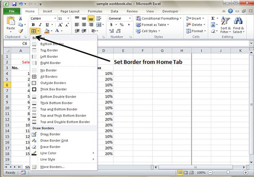Open the Calibri font name dropdown
Image resolution: width=254 pixels, height=177 pixels.
point(55,18)
